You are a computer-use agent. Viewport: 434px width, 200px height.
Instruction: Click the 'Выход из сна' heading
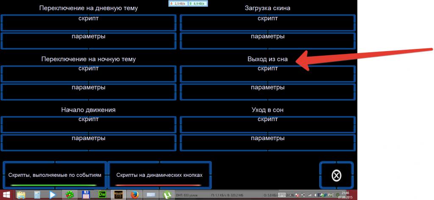(268, 59)
